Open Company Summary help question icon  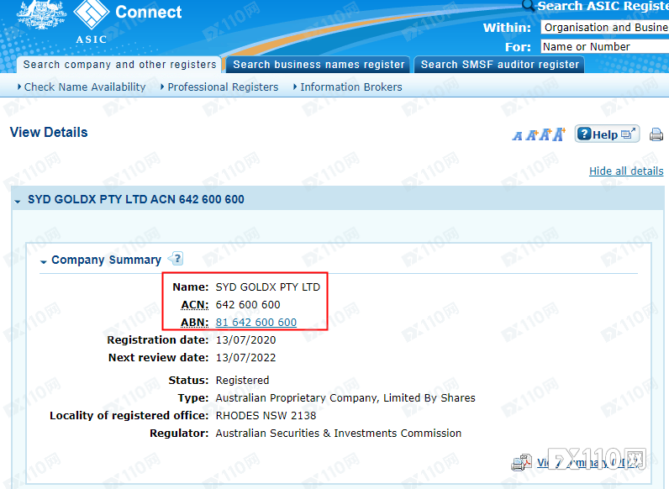176,259
